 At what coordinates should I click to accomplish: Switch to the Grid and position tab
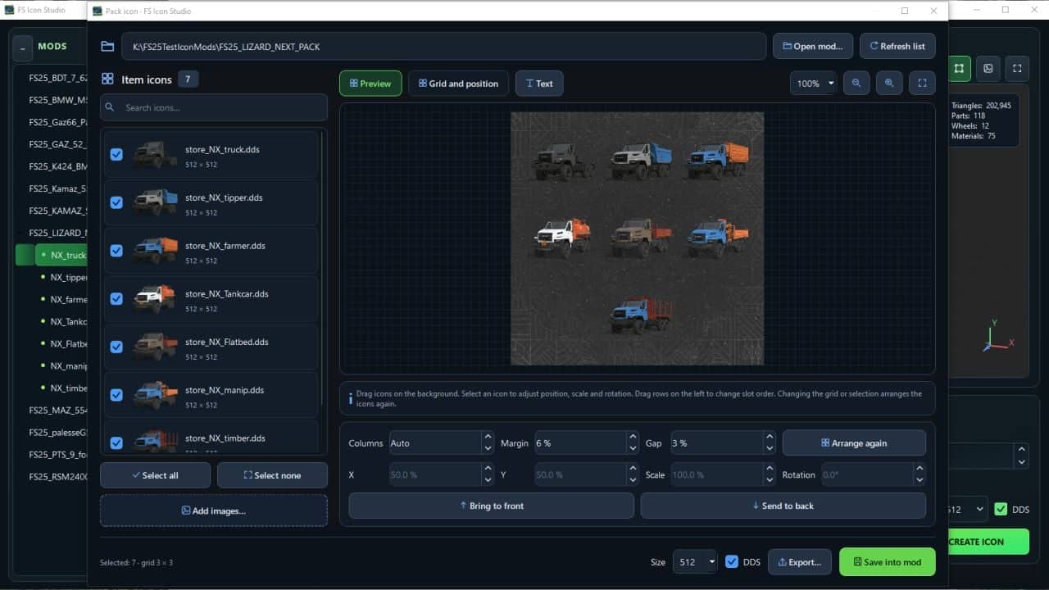pos(459,84)
